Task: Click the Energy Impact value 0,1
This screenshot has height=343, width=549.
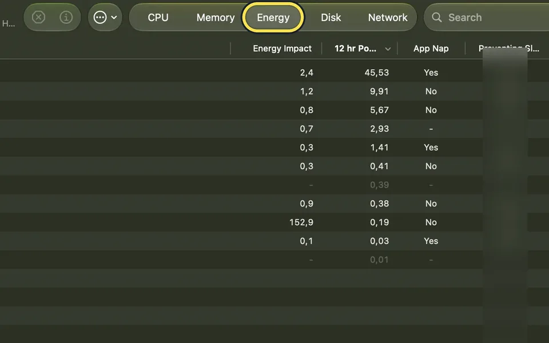Action: point(307,241)
